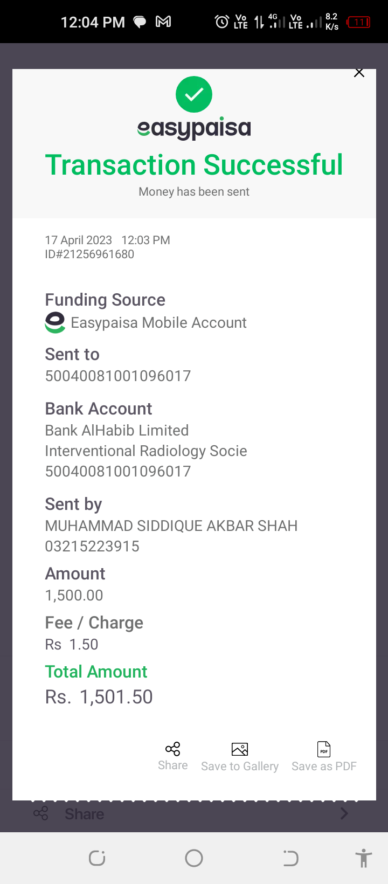Tap the transaction ID number text
Screen dimensions: 388x884
pyautogui.click(x=89, y=254)
